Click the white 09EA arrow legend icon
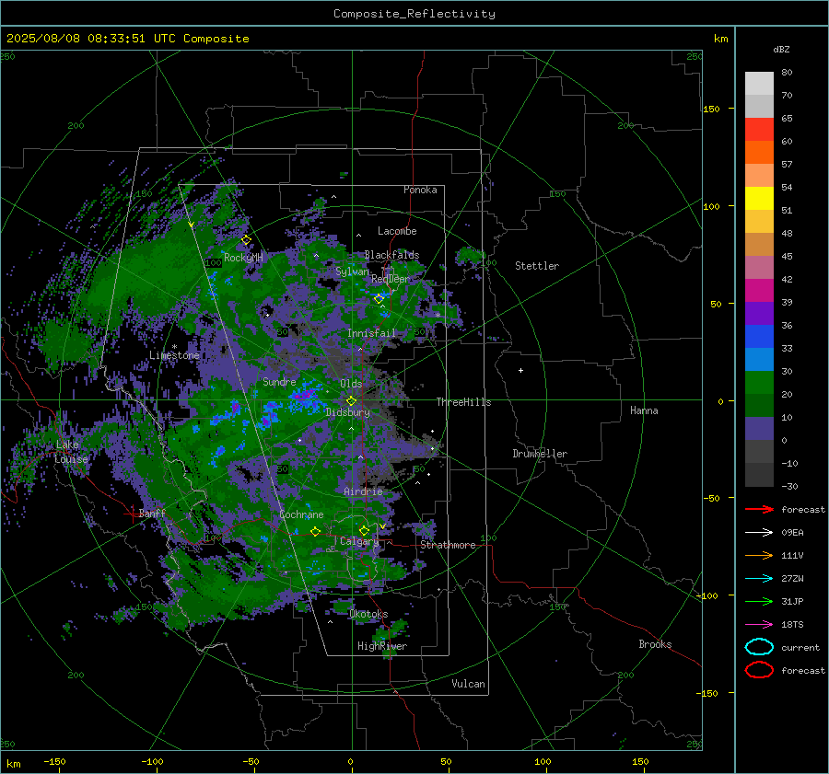 [759, 533]
